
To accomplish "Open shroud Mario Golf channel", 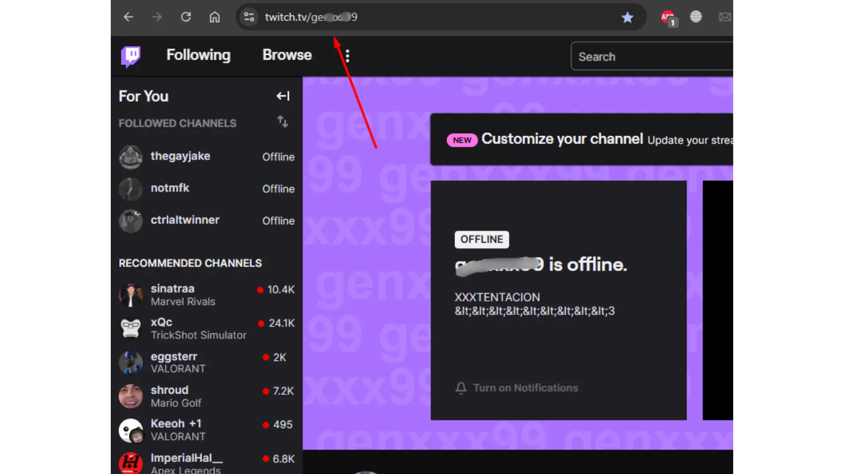I will tap(207, 396).
